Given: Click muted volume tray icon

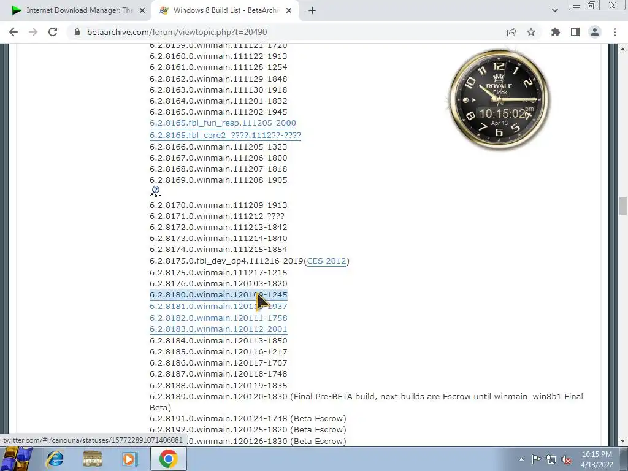Looking at the screenshot, I should point(566,459).
